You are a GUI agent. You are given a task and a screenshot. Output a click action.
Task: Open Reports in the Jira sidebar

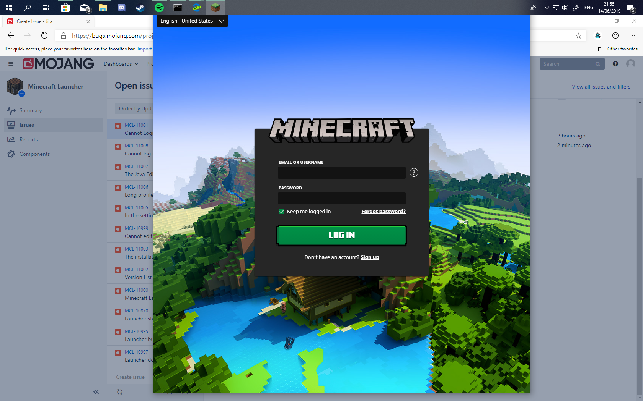point(54,139)
